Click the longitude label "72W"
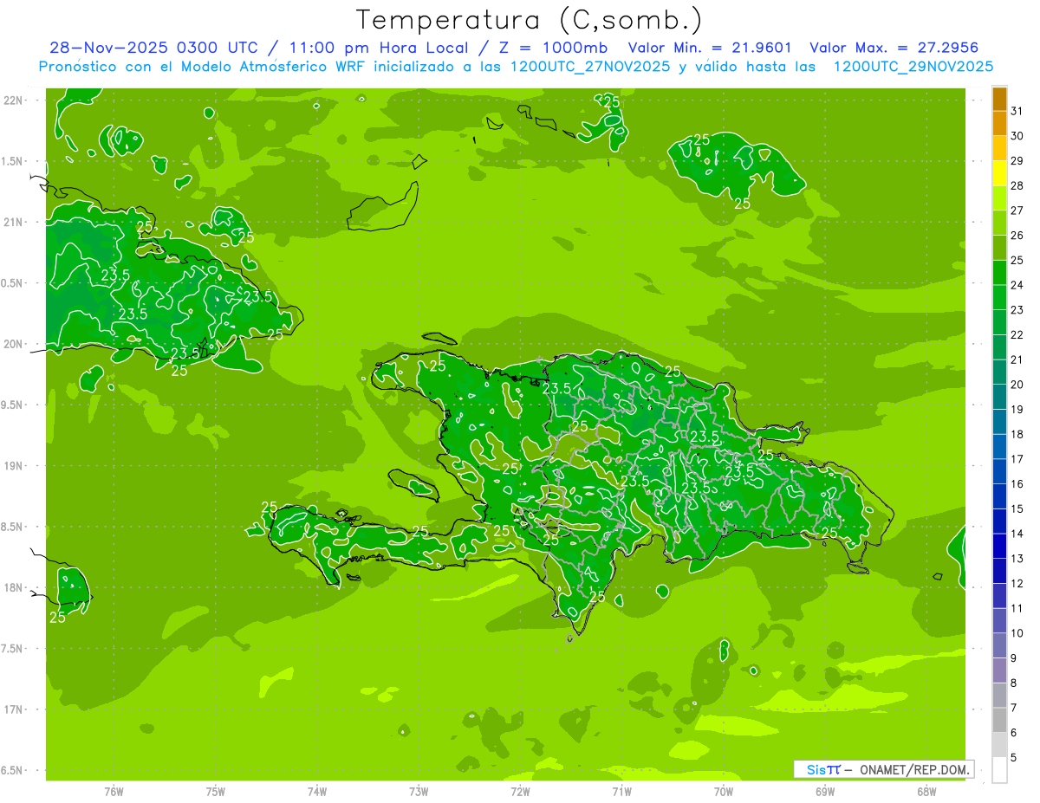This screenshot has height=803, width=1040. click(520, 792)
